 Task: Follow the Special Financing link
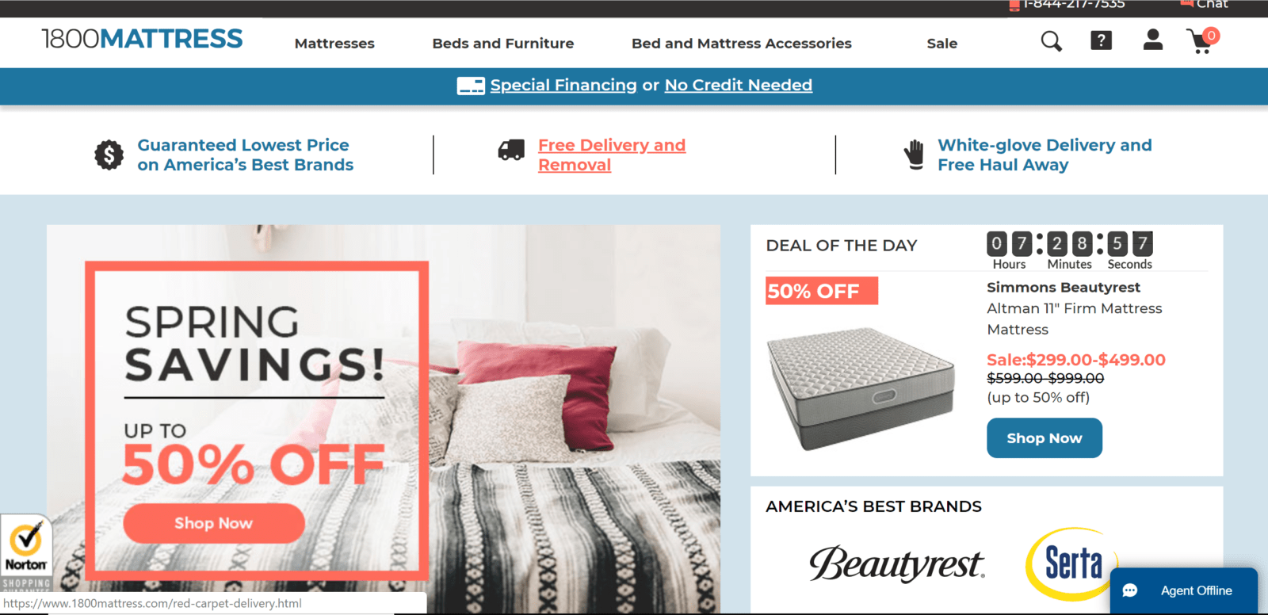[x=563, y=85]
